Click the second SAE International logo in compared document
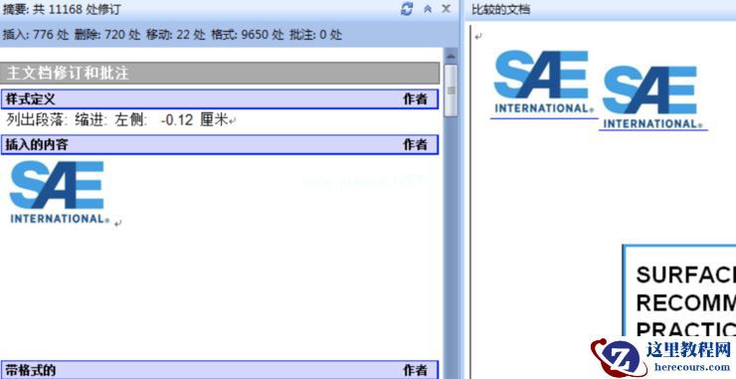 tap(652, 97)
